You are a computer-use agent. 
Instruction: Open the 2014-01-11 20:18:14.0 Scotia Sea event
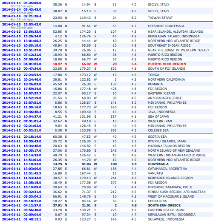pos(22,137)
